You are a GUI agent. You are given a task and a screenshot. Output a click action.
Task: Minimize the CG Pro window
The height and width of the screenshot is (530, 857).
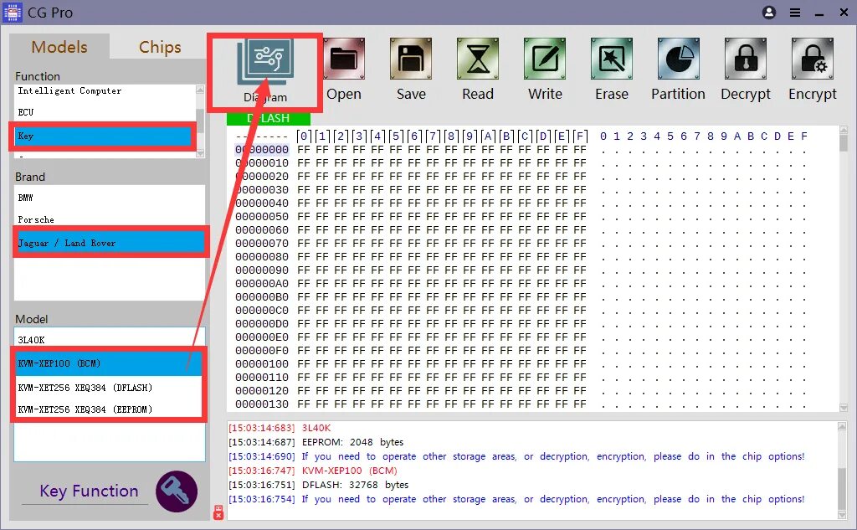click(x=819, y=13)
